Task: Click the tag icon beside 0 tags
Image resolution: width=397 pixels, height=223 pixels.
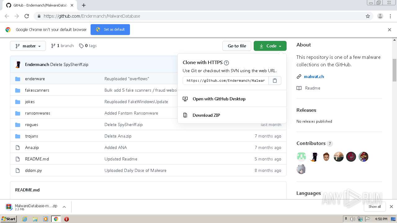Action: (x=81, y=46)
